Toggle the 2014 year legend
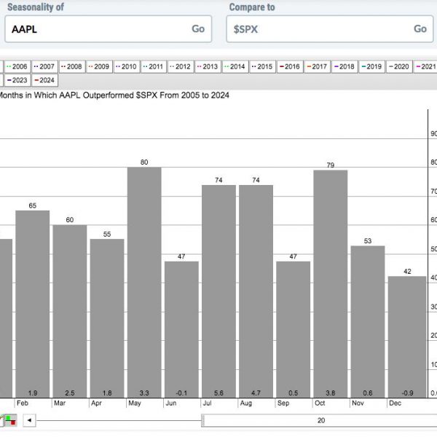This screenshot has height=437, width=437. 235,67
